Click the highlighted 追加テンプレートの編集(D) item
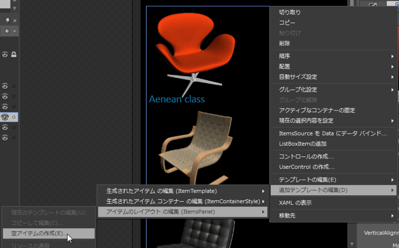The image size is (399, 248). tap(334, 190)
